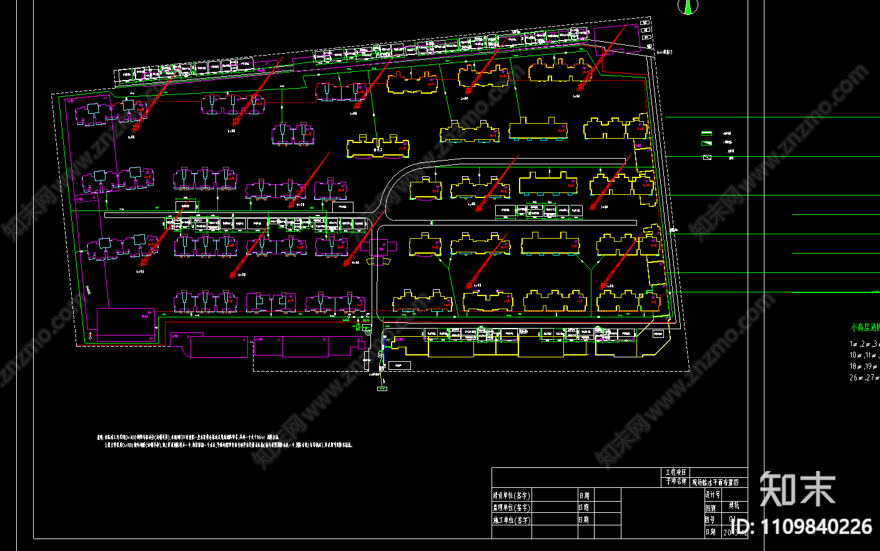Click the 现场临水平面布置图 title cell

[718, 482]
